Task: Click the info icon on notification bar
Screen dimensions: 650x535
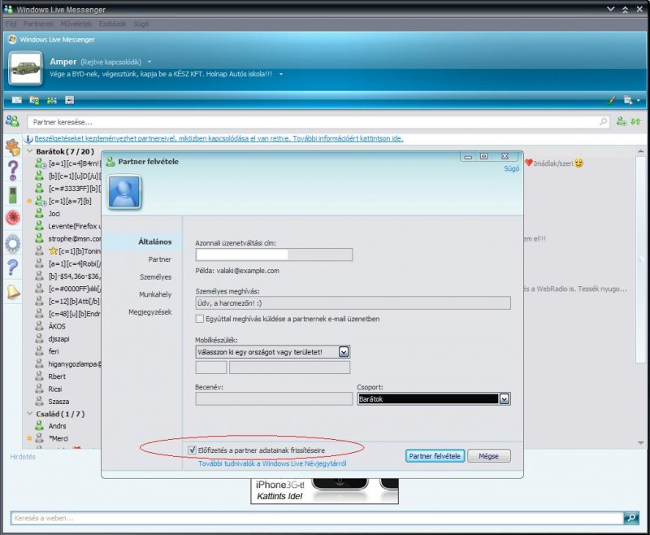Action: coord(28,139)
